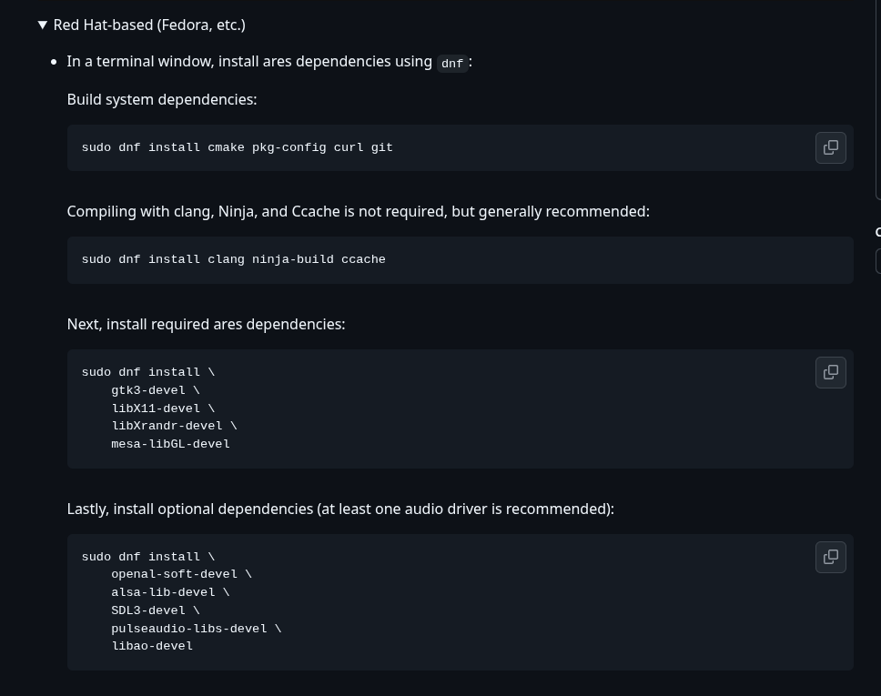The height and width of the screenshot is (696, 881).
Task: Click the libao-devel package line
Action: (152, 646)
